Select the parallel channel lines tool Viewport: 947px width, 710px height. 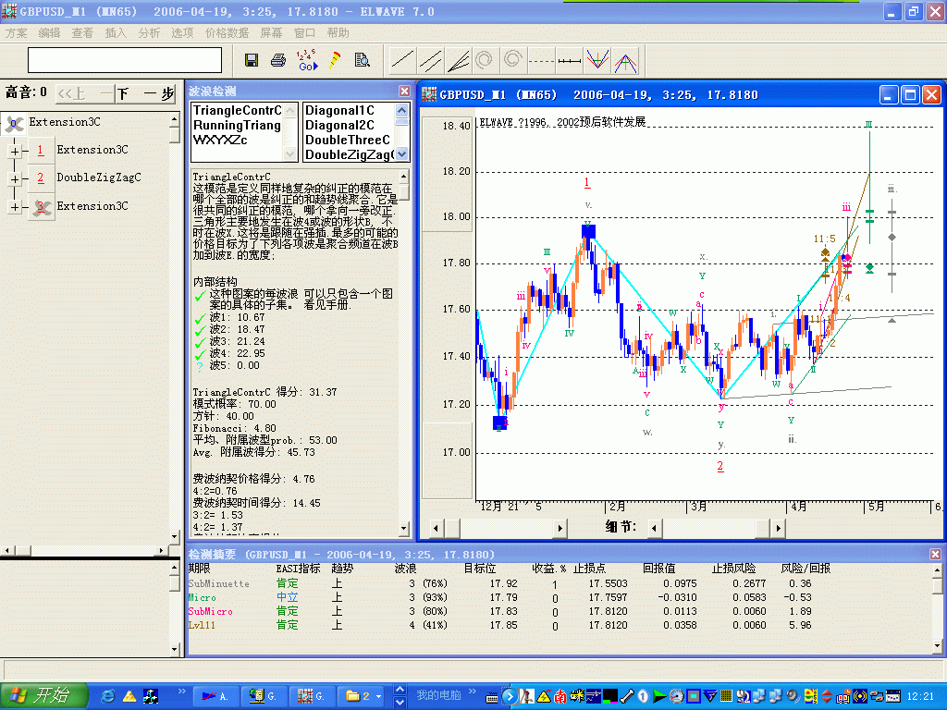pyautogui.click(x=430, y=60)
